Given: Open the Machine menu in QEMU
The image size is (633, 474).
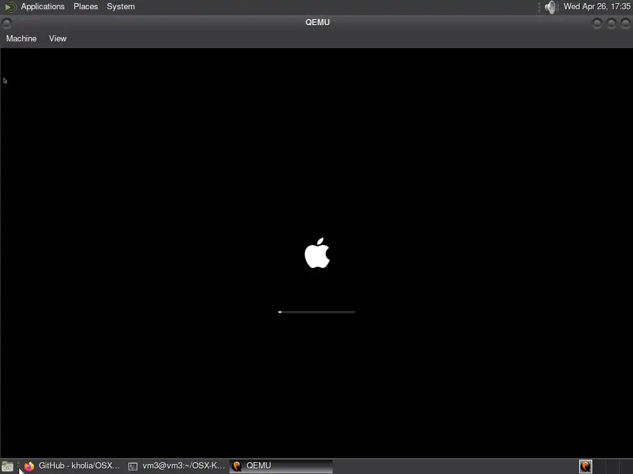Looking at the screenshot, I should click(22, 39).
